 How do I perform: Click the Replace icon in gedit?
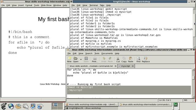(x=146, y=60)
